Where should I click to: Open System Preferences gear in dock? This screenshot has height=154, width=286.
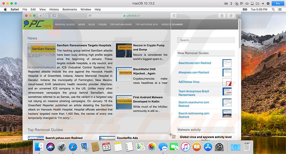(219, 147)
